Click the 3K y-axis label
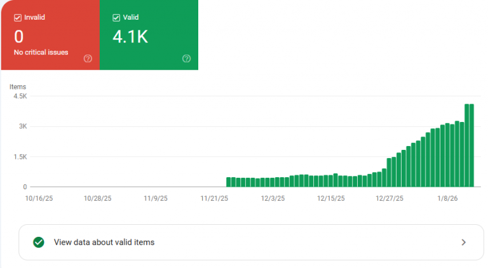Viewport: 488px width, 268px height. tap(23, 126)
